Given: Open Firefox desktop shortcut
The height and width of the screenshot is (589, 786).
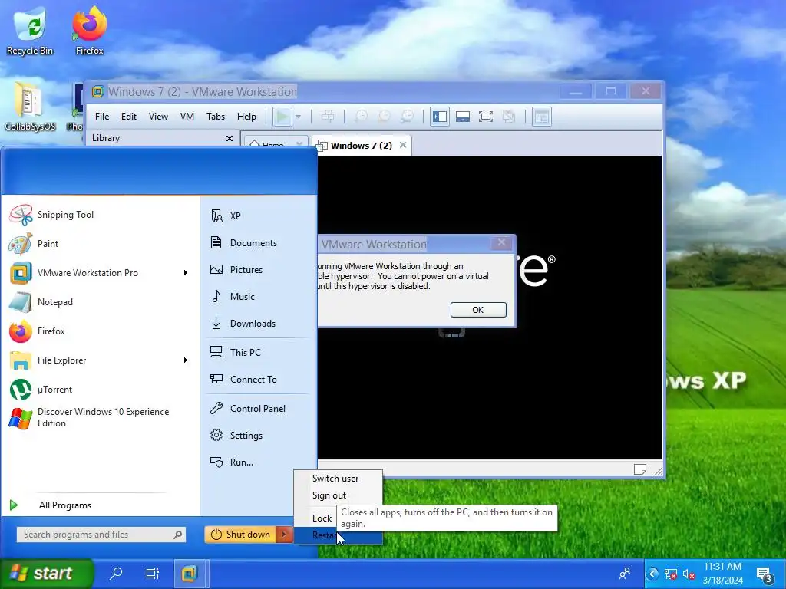Looking at the screenshot, I should coord(89,31).
